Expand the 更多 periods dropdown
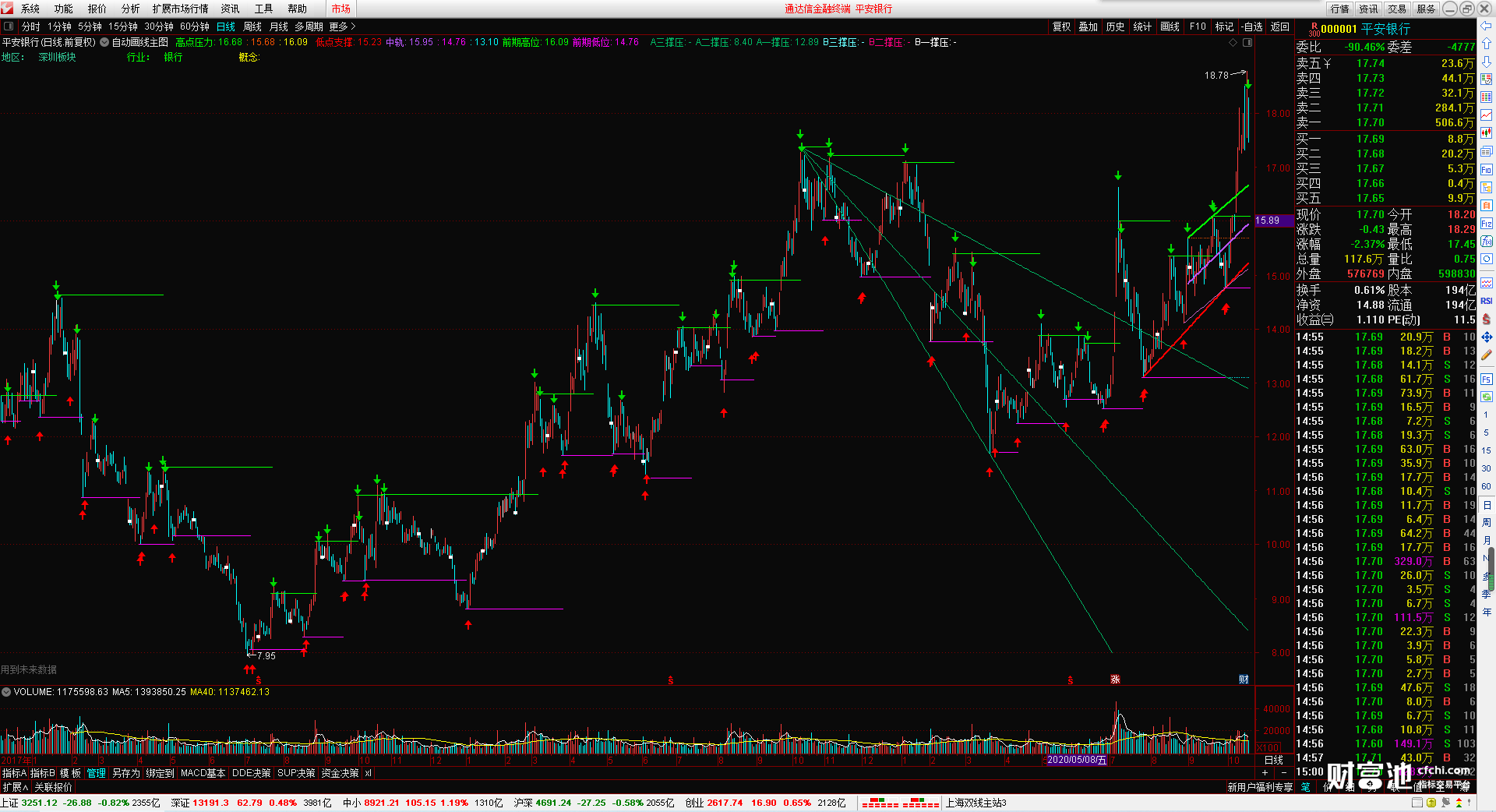This screenshot has height=812, width=1496. [342, 26]
